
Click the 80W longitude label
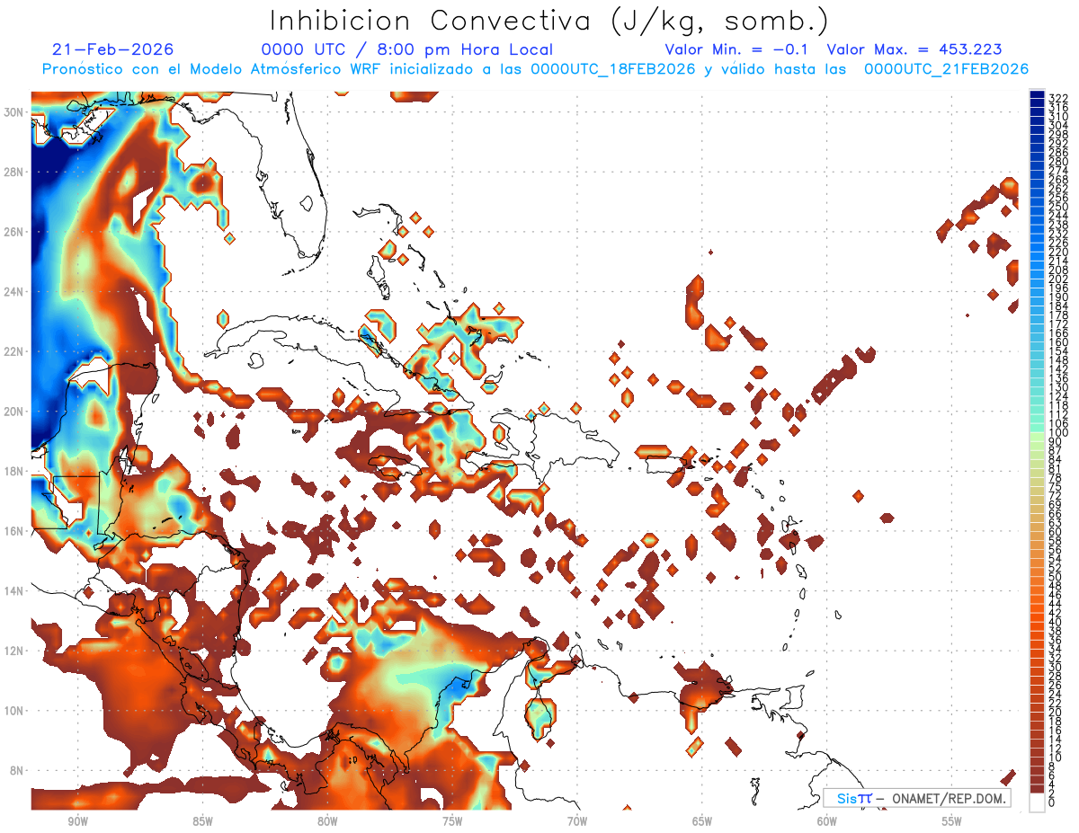327,821
